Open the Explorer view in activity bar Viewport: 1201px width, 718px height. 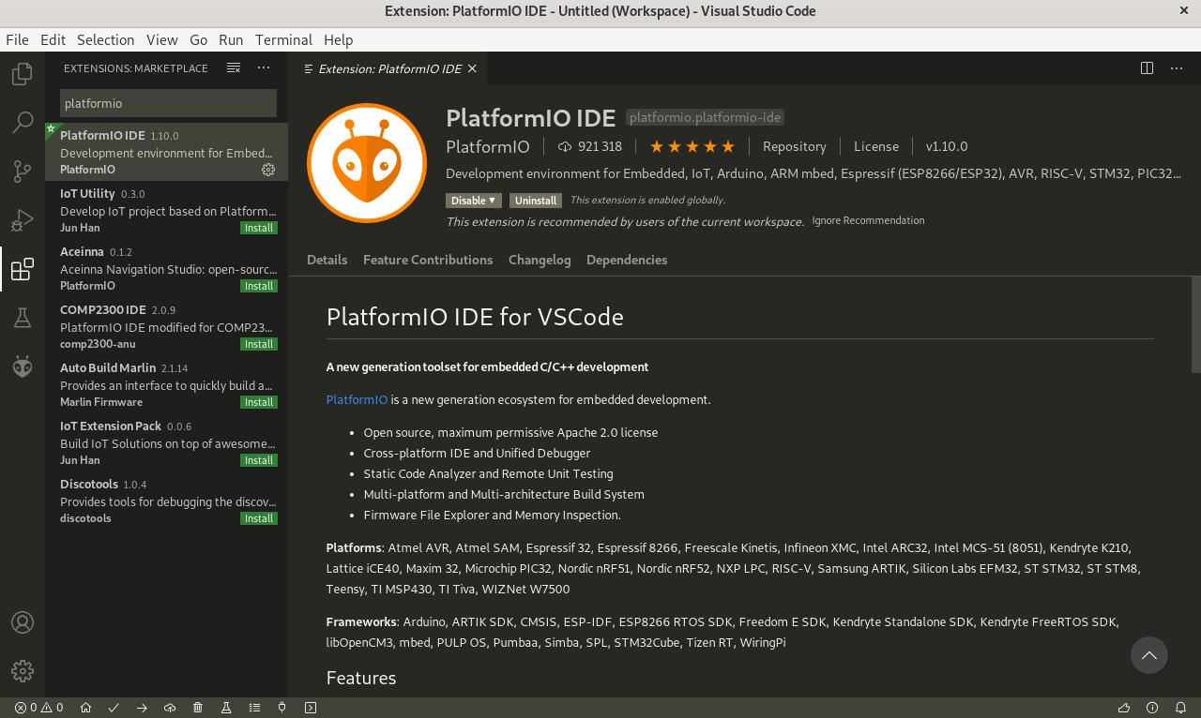(23, 73)
